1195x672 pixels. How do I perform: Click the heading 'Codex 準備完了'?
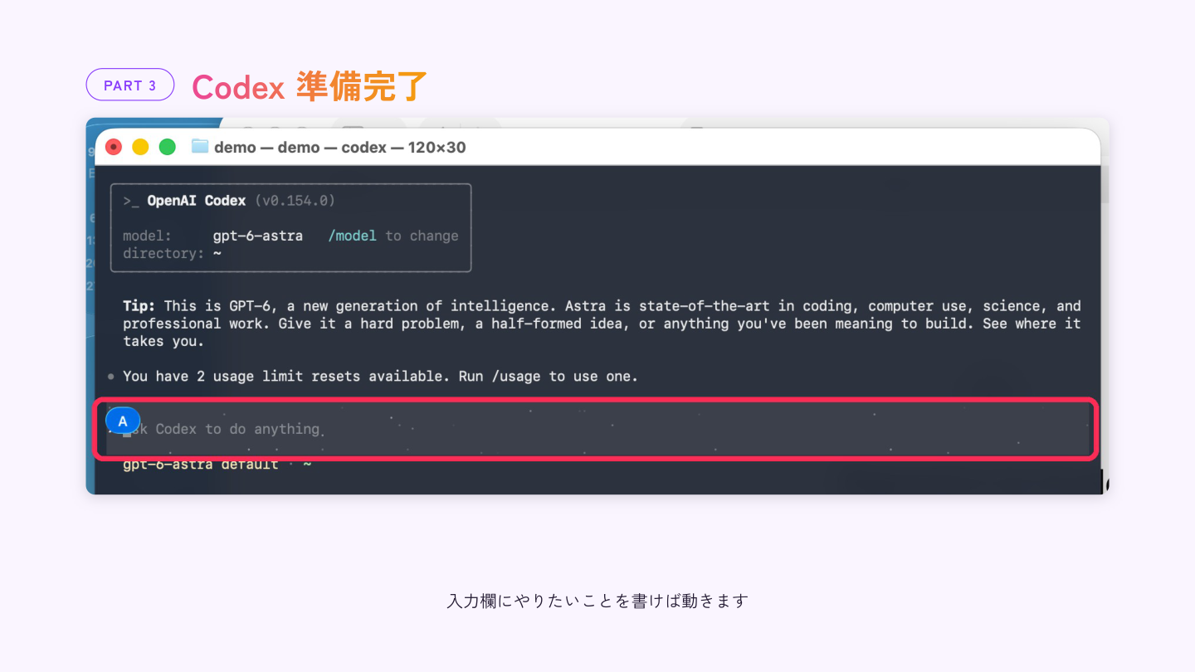pos(310,86)
